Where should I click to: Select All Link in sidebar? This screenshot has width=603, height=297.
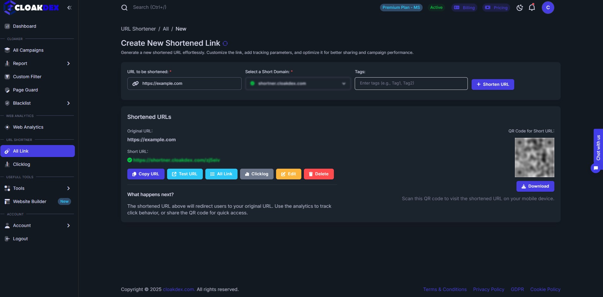tap(37, 151)
